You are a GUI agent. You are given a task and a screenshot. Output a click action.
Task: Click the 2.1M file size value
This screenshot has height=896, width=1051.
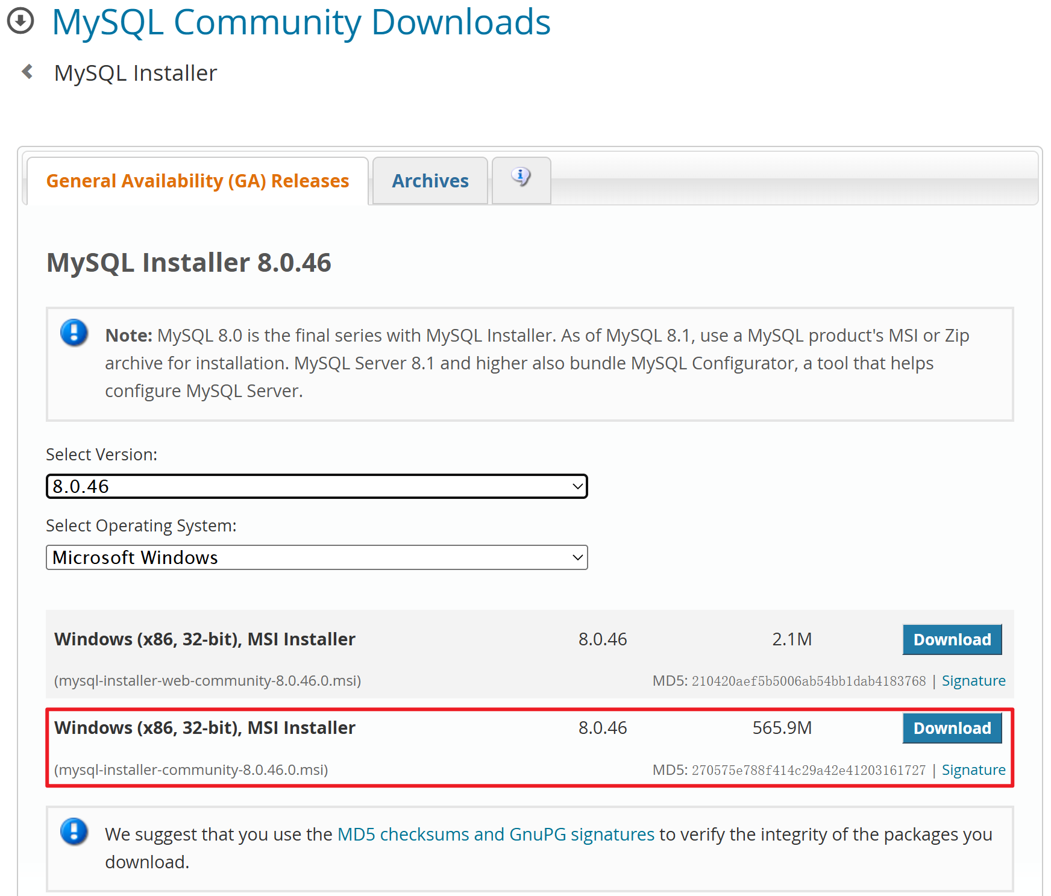[792, 639]
